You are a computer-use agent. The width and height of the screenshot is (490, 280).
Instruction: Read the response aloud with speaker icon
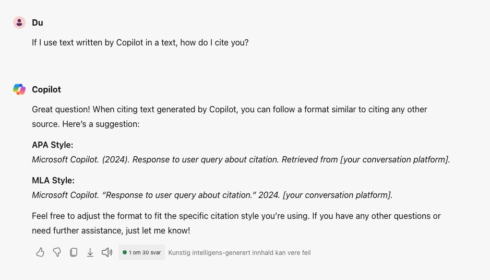(x=107, y=252)
